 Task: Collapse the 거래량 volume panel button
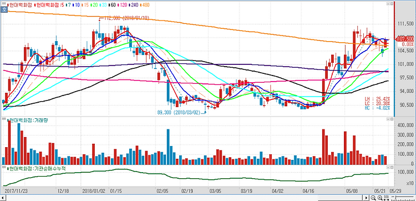point(388,120)
